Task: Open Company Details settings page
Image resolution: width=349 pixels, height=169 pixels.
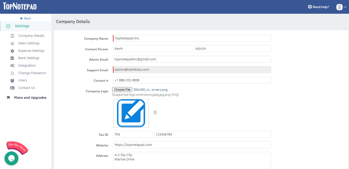Action: tap(31, 36)
